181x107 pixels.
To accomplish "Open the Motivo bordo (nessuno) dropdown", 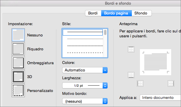I will click(85, 101).
